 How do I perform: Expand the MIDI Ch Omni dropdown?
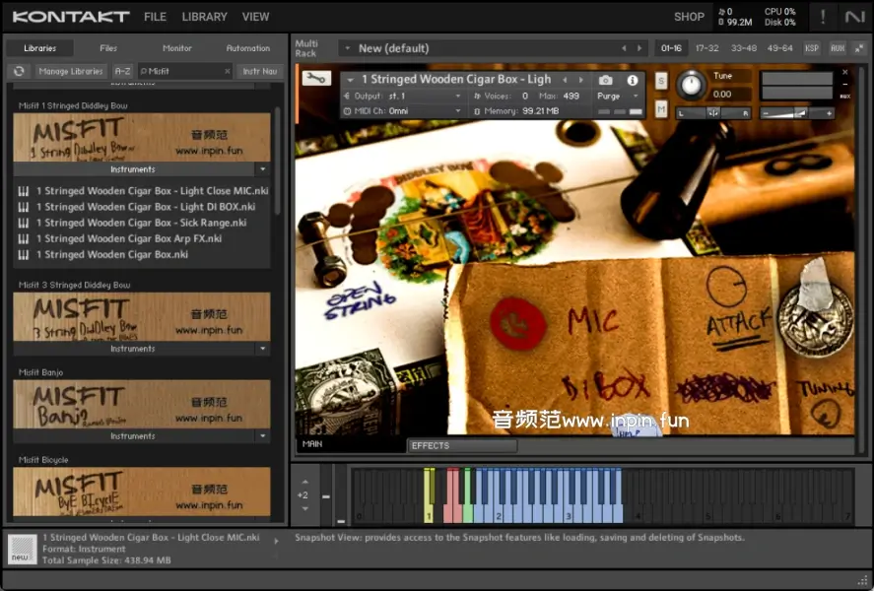click(x=402, y=112)
